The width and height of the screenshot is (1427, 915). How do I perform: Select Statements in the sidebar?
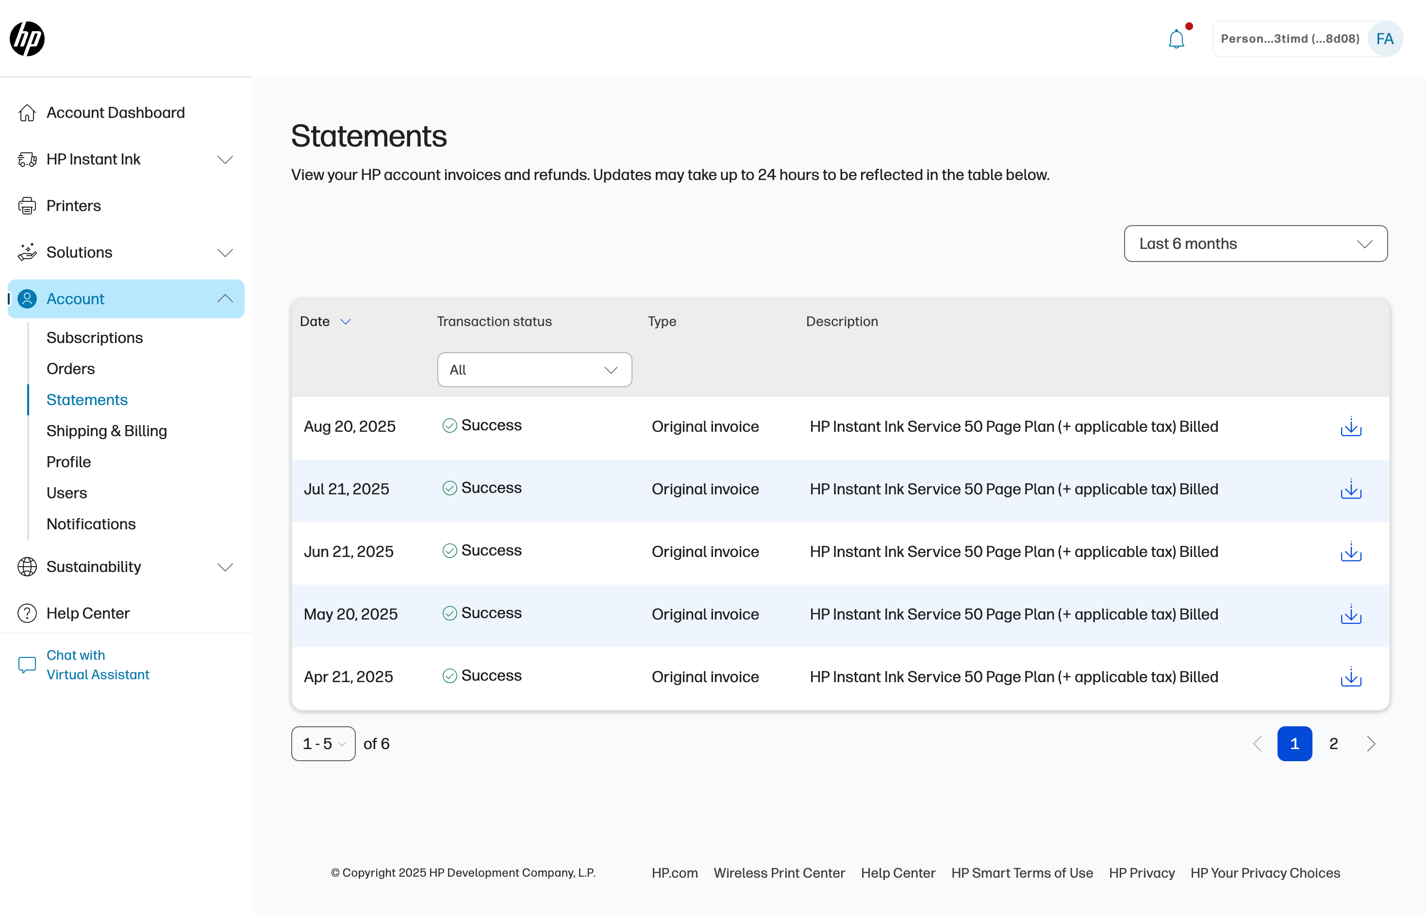click(x=87, y=400)
